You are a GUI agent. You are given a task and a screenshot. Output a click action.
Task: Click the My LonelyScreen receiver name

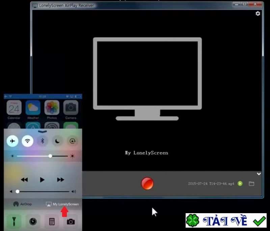pyautogui.click(x=146, y=153)
